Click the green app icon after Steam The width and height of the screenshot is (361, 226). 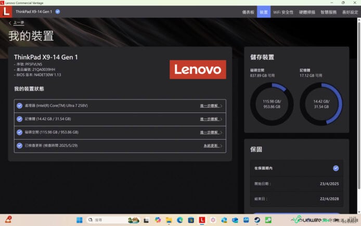[268, 220]
